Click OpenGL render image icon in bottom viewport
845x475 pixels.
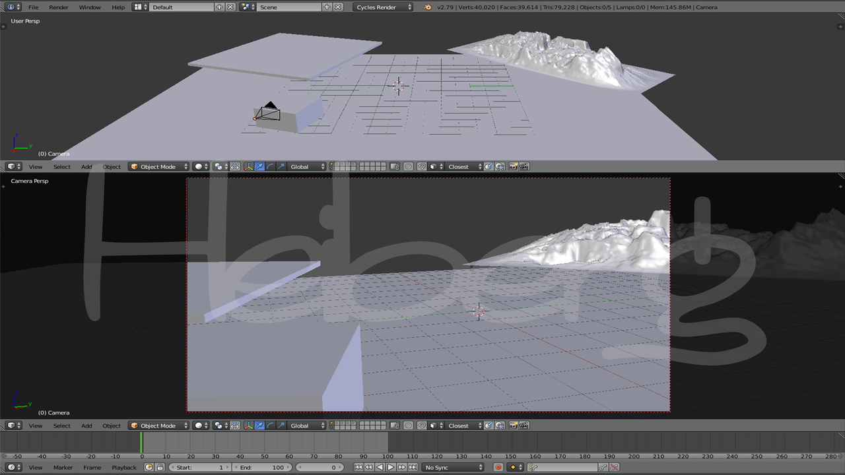click(x=514, y=426)
